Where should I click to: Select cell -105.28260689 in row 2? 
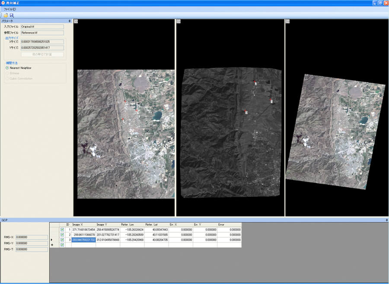point(132,235)
